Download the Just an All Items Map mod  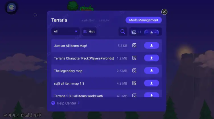151,45
